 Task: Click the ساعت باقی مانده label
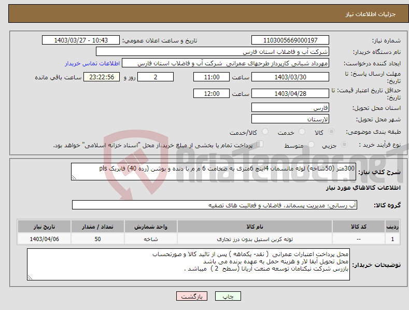tap(58, 77)
